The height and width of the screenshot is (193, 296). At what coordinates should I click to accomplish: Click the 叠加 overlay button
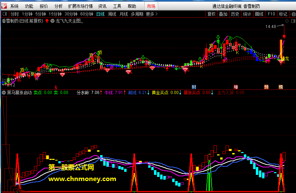[223, 14]
